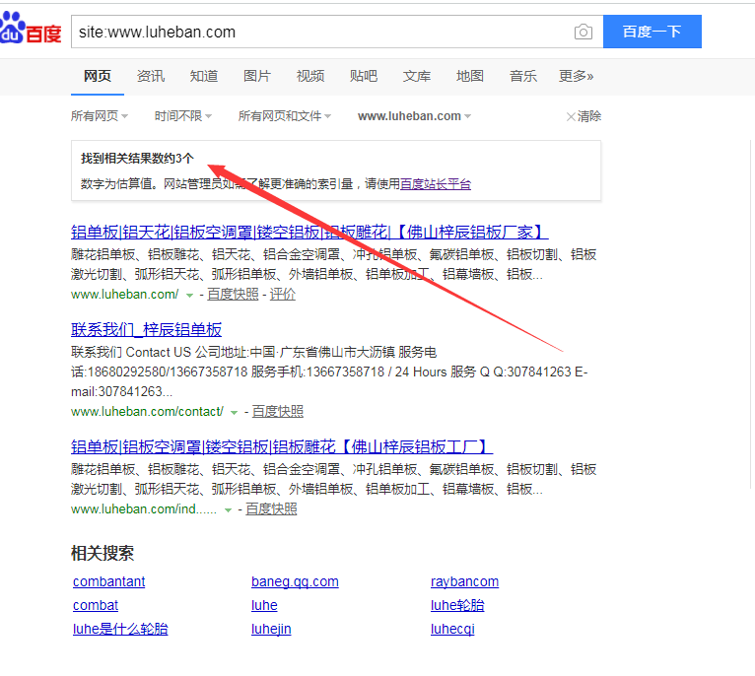Open the 百度站长平台 link
This screenshot has height=676, width=755.
435,183
